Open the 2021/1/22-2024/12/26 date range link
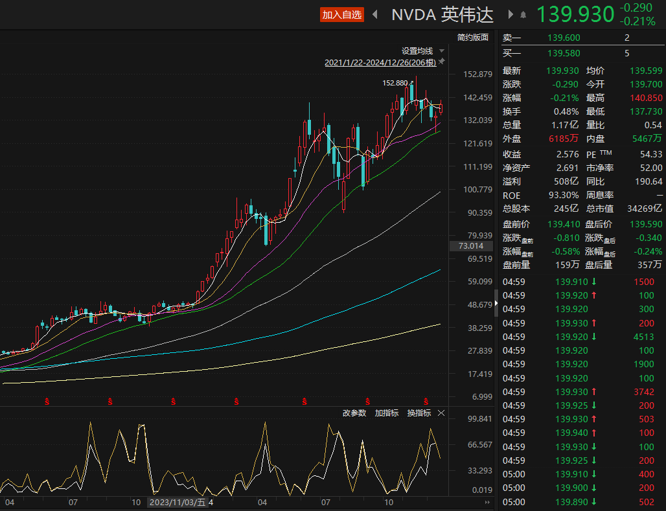 [380, 63]
